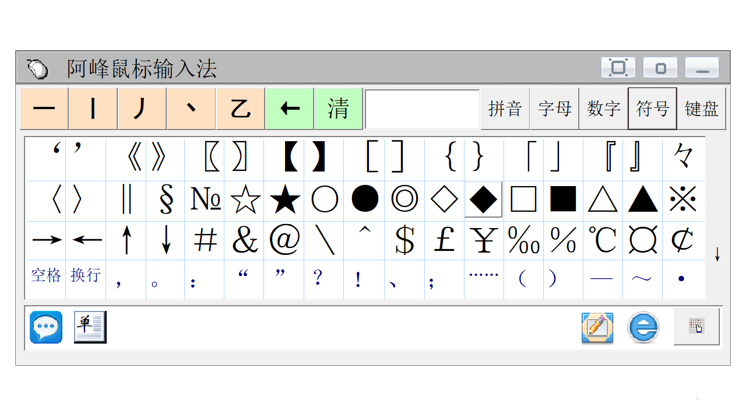Click the stroke input text field
Image resolution: width=746 pixels, height=420 pixels.
tap(422, 109)
